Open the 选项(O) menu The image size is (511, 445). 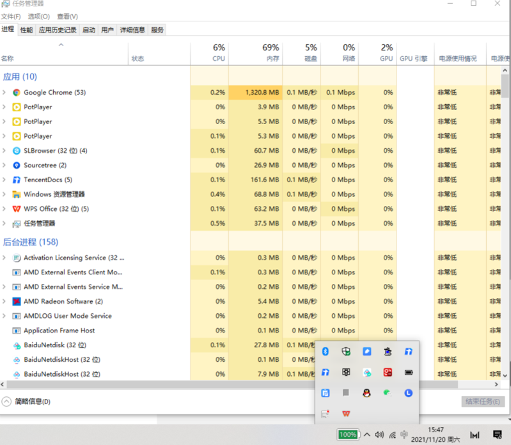[x=38, y=16]
